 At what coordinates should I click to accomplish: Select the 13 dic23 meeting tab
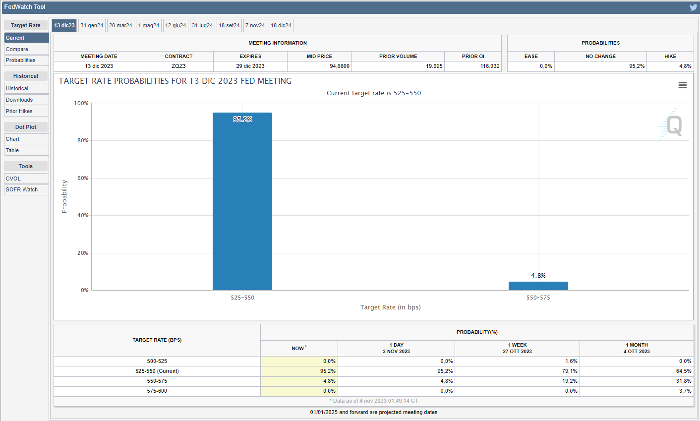pos(64,25)
